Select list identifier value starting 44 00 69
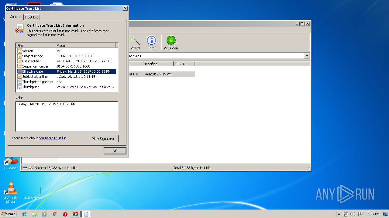This screenshot has height=218, width=389. 85,61
